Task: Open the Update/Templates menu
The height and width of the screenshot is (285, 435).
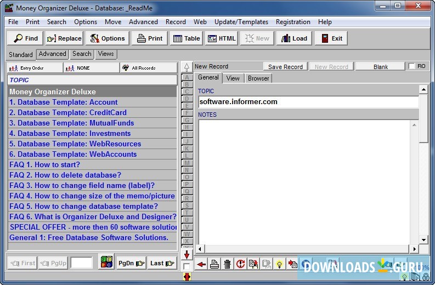Action: 241,22
